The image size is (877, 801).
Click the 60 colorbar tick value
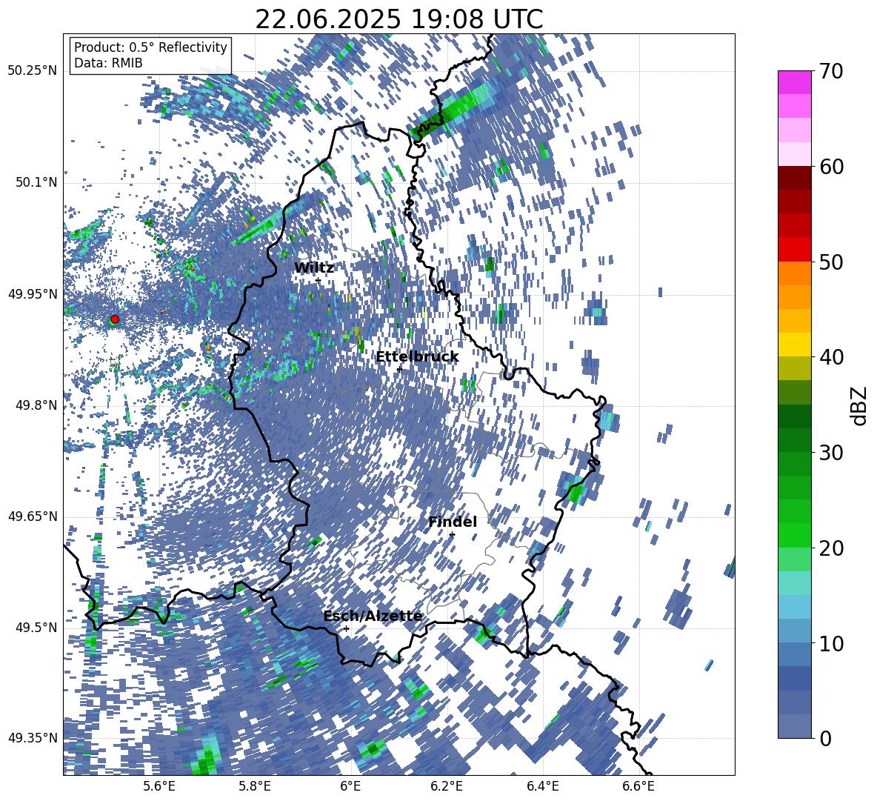tap(832, 167)
